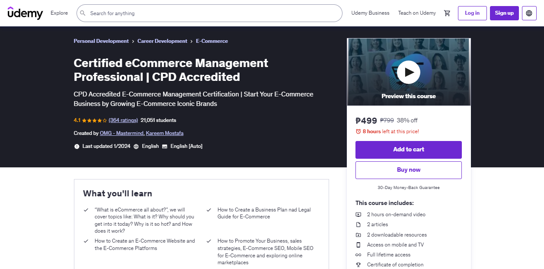The image size is (544, 269).
Task: Open the Explore menu
Action: 59,13
